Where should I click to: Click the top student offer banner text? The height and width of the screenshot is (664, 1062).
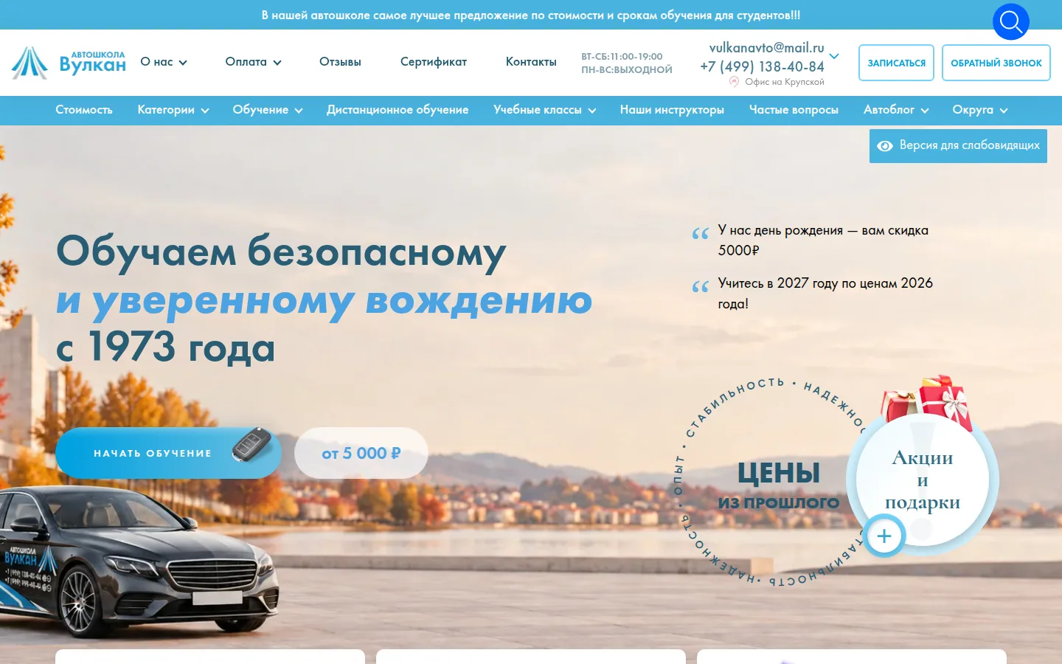pyautogui.click(x=531, y=15)
